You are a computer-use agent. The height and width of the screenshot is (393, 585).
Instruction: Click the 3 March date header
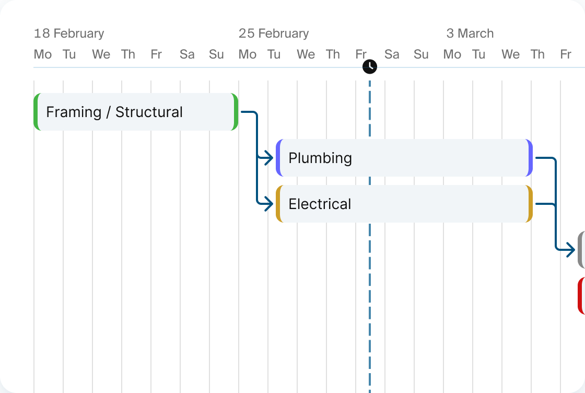471,33
